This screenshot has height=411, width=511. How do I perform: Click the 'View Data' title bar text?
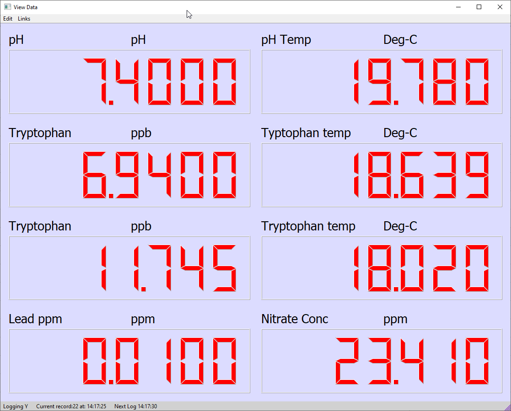(26, 7)
